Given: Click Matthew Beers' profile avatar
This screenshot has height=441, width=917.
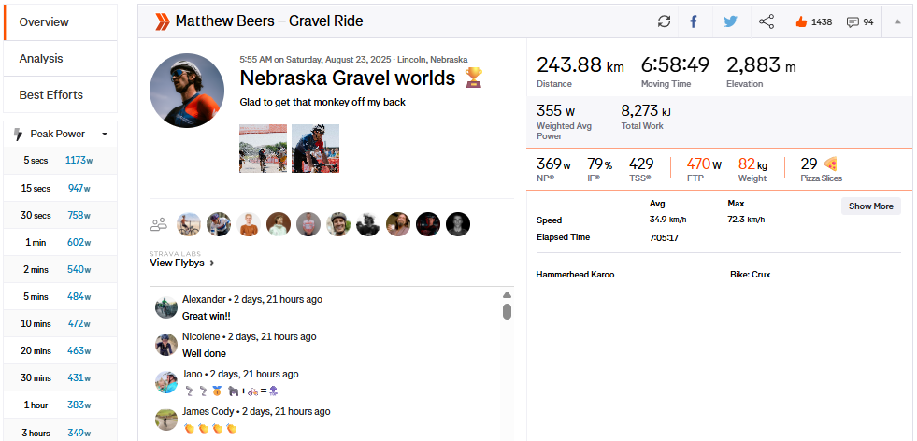Looking at the screenshot, I should (187, 91).
